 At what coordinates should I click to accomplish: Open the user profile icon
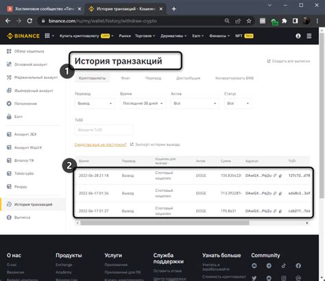pos(298,36)
